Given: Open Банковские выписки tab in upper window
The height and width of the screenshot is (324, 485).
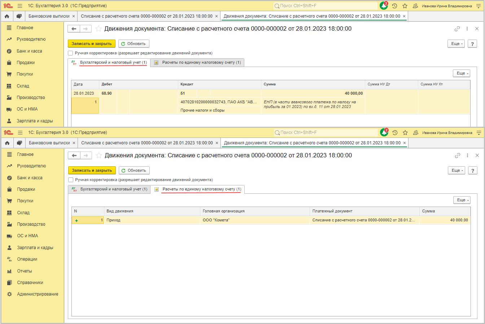Looking at the screenshot, I should (49, 16).
